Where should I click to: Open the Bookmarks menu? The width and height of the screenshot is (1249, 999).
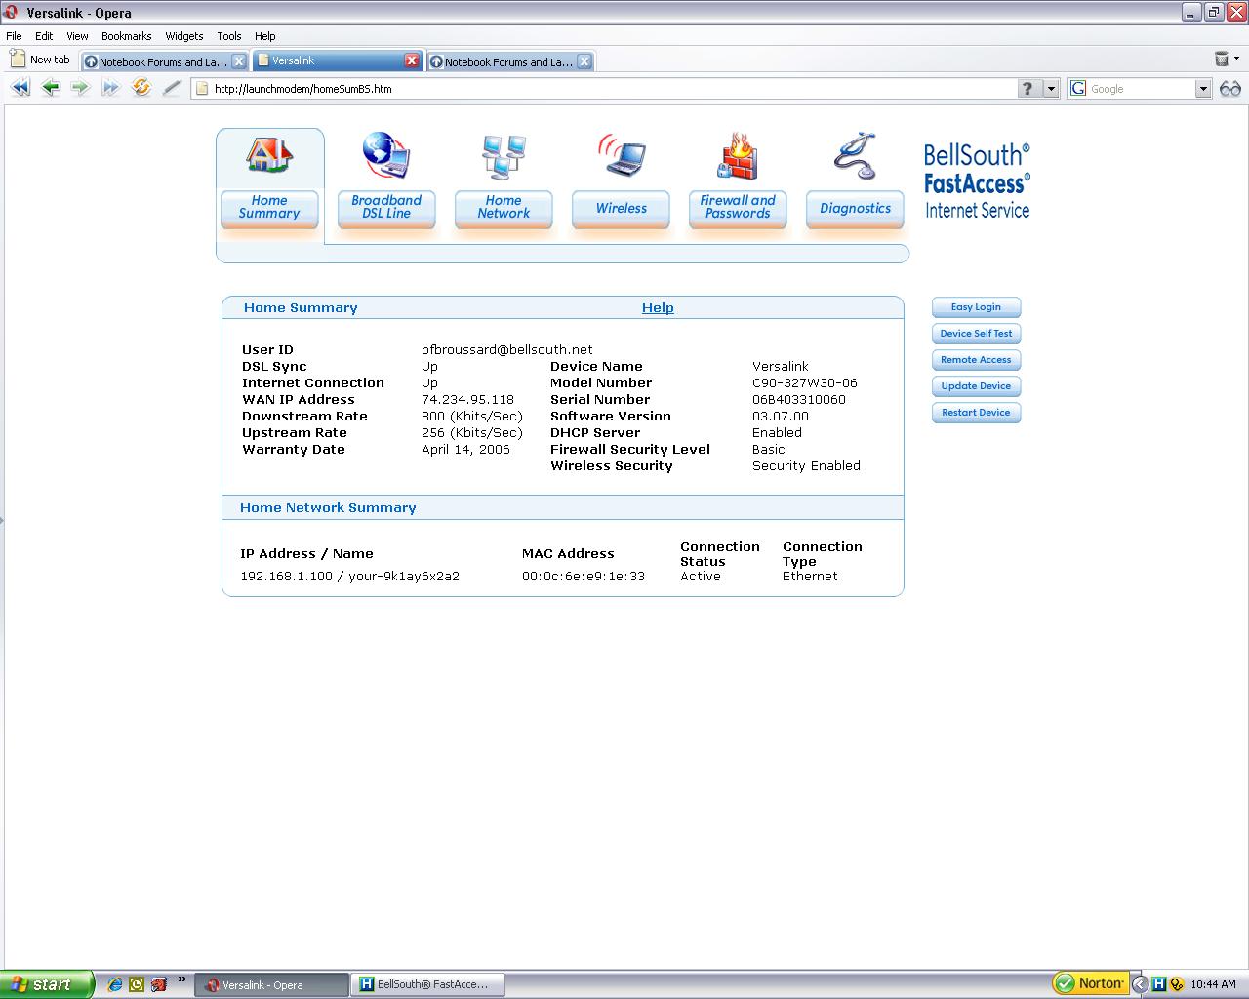click(127, 36)
